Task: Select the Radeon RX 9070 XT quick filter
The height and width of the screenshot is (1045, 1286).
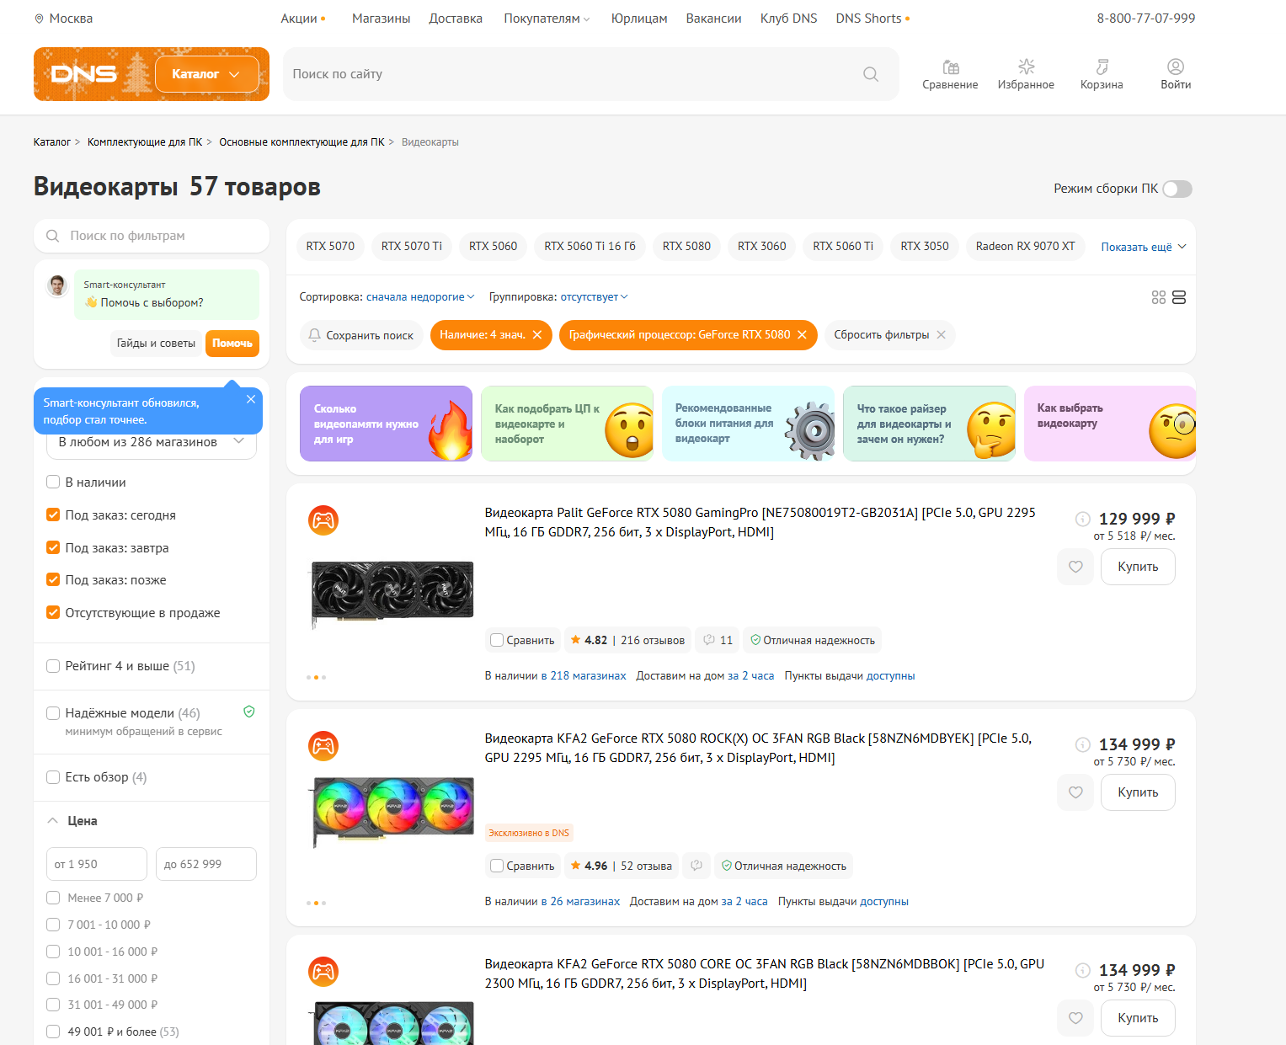Action: pyautogui.click(x=1025, y=246)
